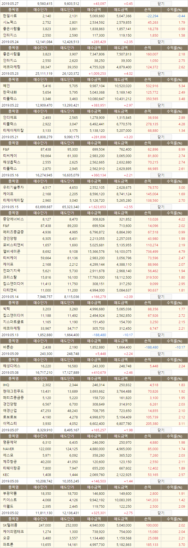This screenshot has height=548, width=188.
Task: Select the 로보로보 stock name
Action: point(10,417)
